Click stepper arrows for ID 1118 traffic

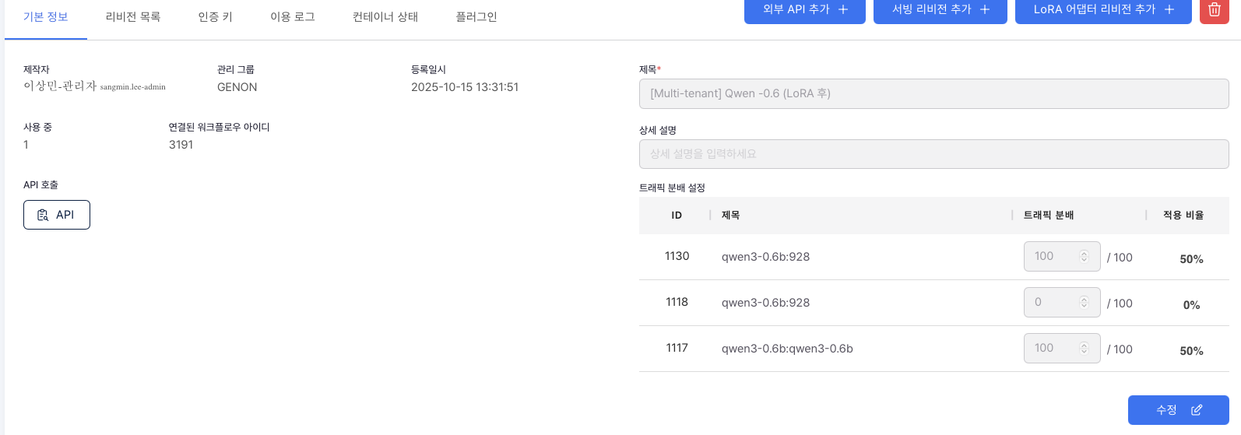click(x=1084, y=303)
